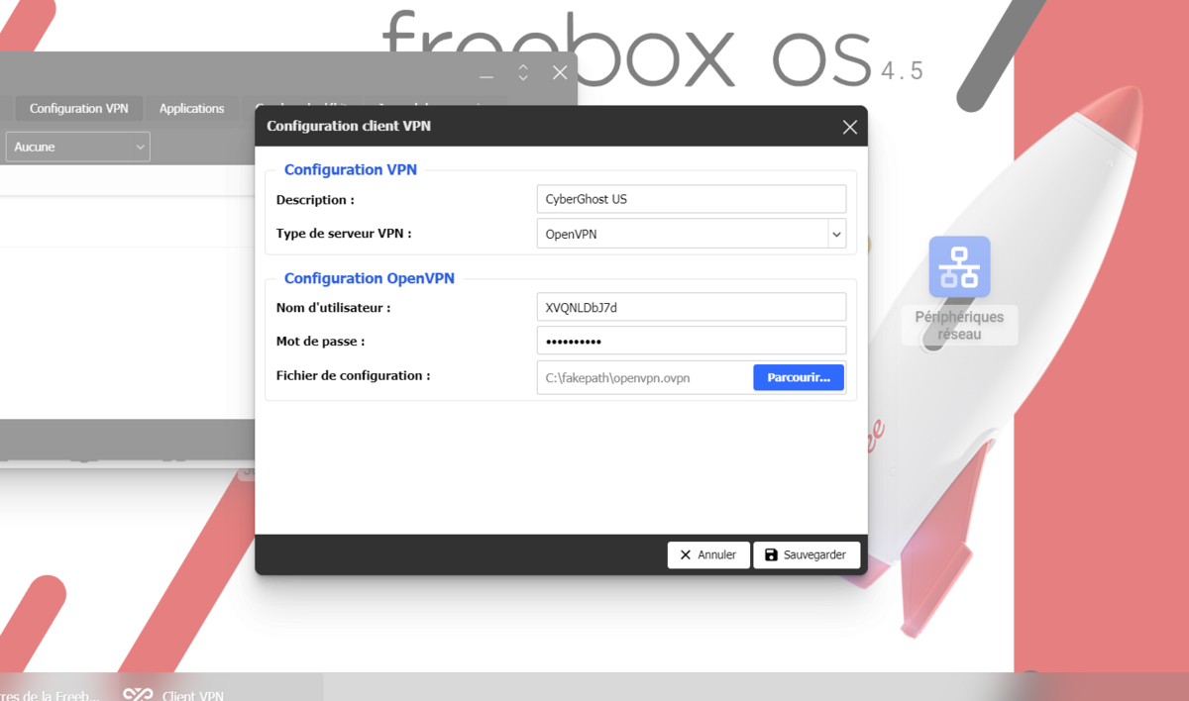Image resolution: width=1189 pixels, height=701 pixels.
Task: Switch to Configuration VPN tab in background window
Action: [78, 109]
